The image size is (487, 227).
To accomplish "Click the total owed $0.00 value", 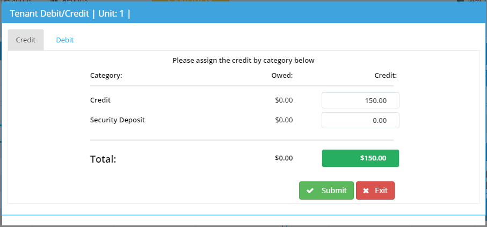I will point(284,158).
